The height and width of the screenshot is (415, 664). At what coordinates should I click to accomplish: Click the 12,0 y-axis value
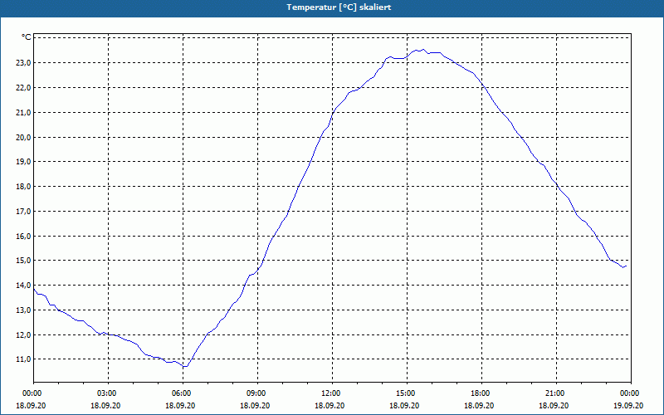[23, 334]
